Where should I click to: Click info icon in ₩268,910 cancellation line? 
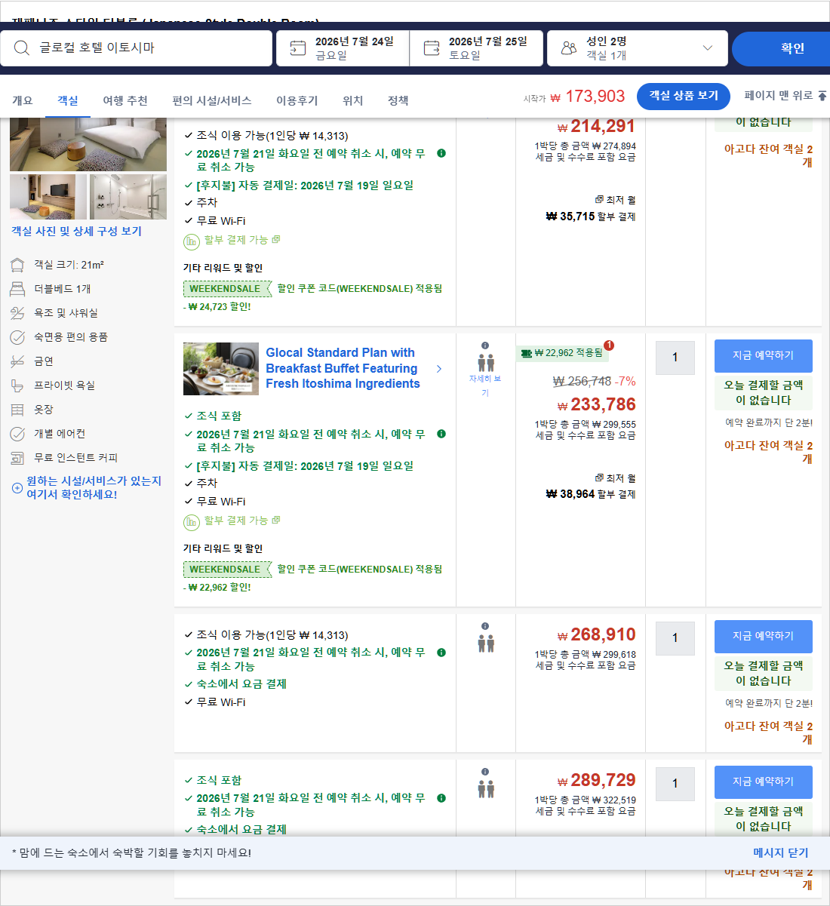441,653
